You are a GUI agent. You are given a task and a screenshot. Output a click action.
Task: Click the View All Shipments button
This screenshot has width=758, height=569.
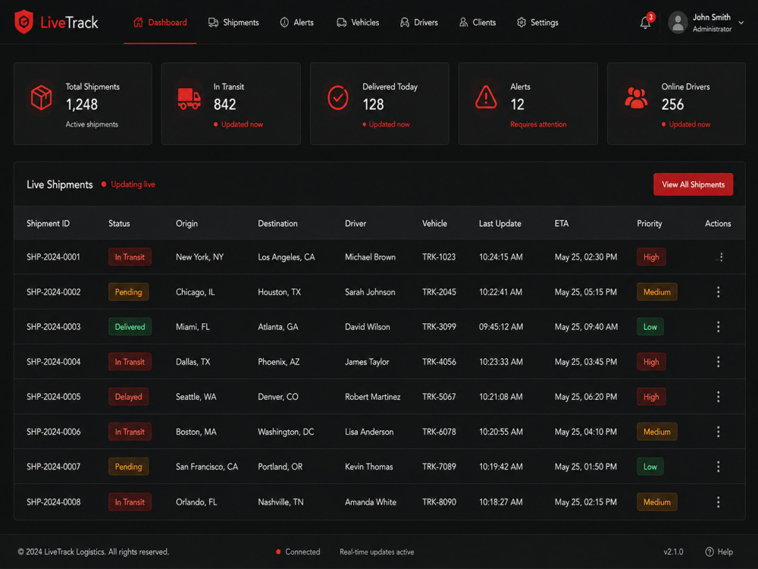coord(693,184)
